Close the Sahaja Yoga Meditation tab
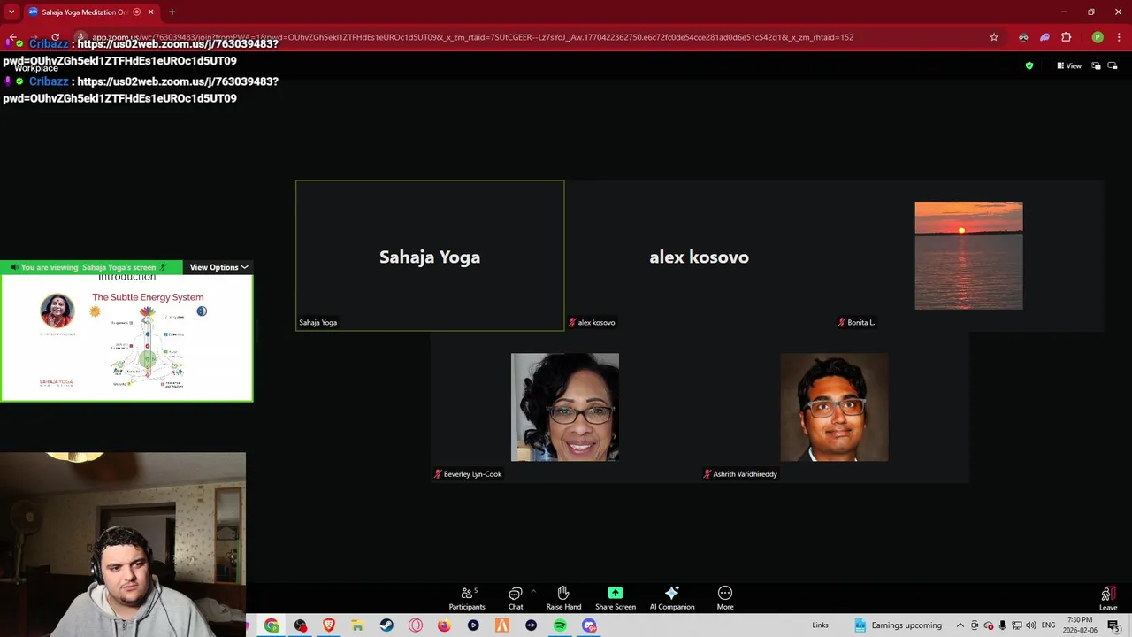Image resolution: width=1132 pixels, height=637 pixels. 150,12
